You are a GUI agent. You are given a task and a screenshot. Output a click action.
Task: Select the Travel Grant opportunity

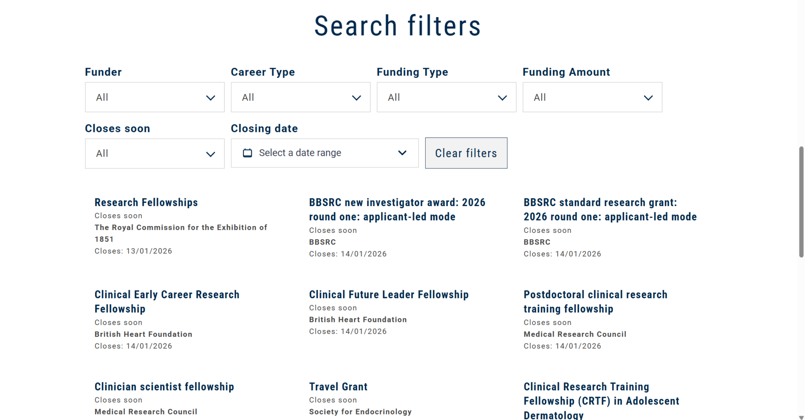tap(338, 387)
